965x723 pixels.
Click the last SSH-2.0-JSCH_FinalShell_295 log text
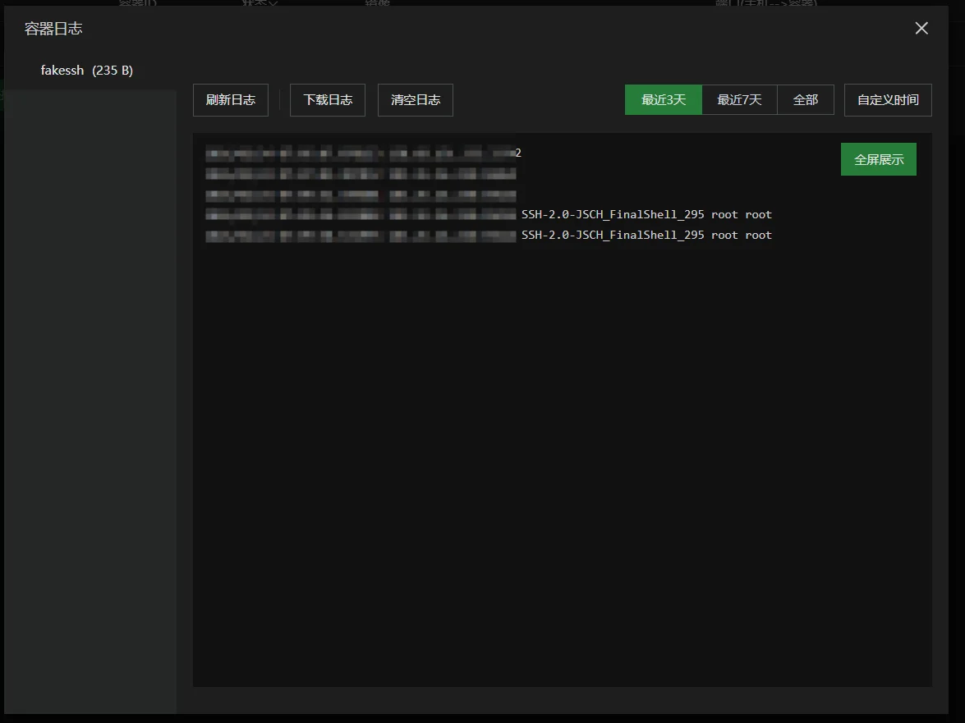pos(613,236)
